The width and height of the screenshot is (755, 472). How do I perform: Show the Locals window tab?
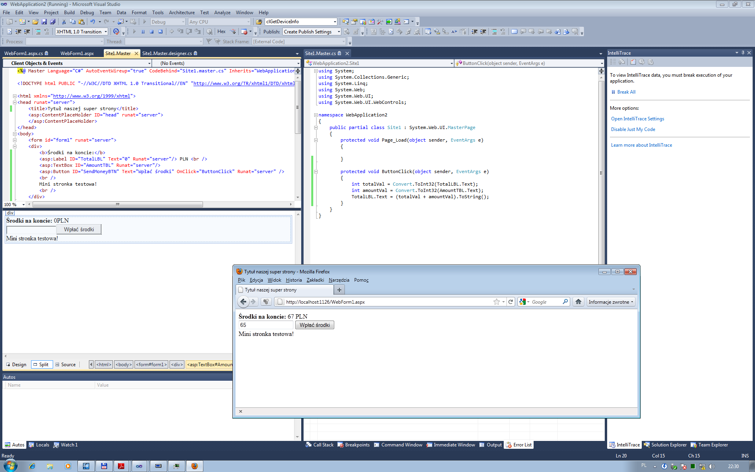pos(39,445)
